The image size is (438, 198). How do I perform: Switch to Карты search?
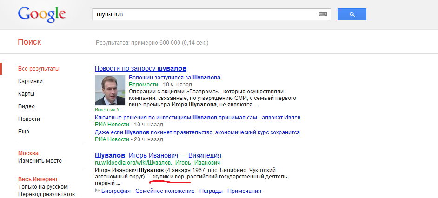26,94
